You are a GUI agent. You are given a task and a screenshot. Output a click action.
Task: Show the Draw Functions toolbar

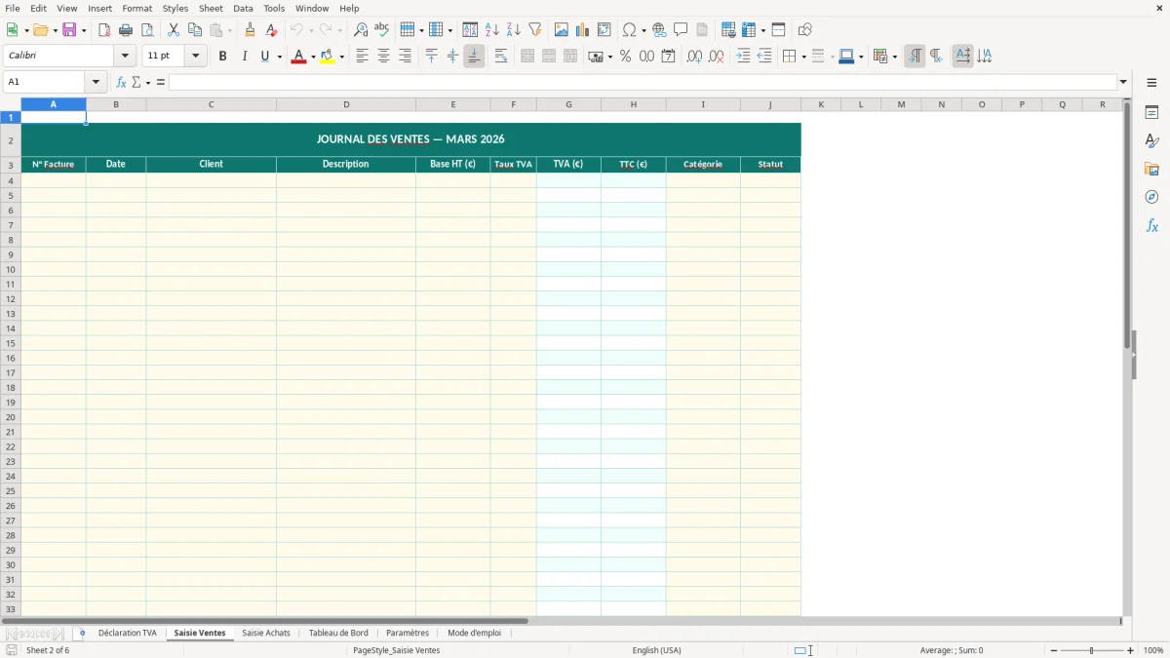click(804, 30)
